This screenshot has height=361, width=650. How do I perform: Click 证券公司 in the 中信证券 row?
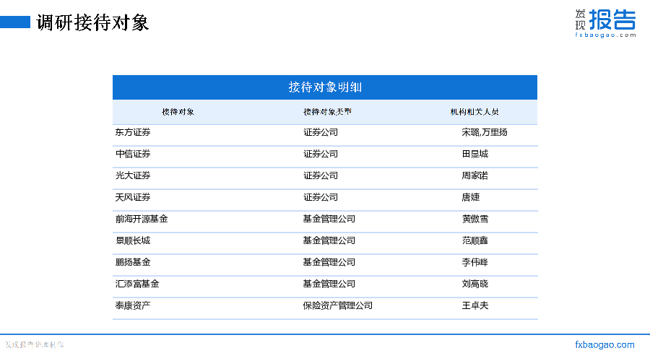tap(321, 154)
